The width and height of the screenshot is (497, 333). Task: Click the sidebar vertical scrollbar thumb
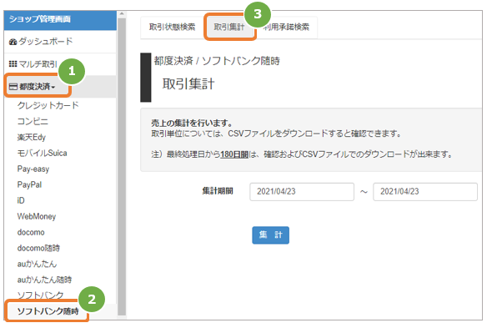coord(122,167)
